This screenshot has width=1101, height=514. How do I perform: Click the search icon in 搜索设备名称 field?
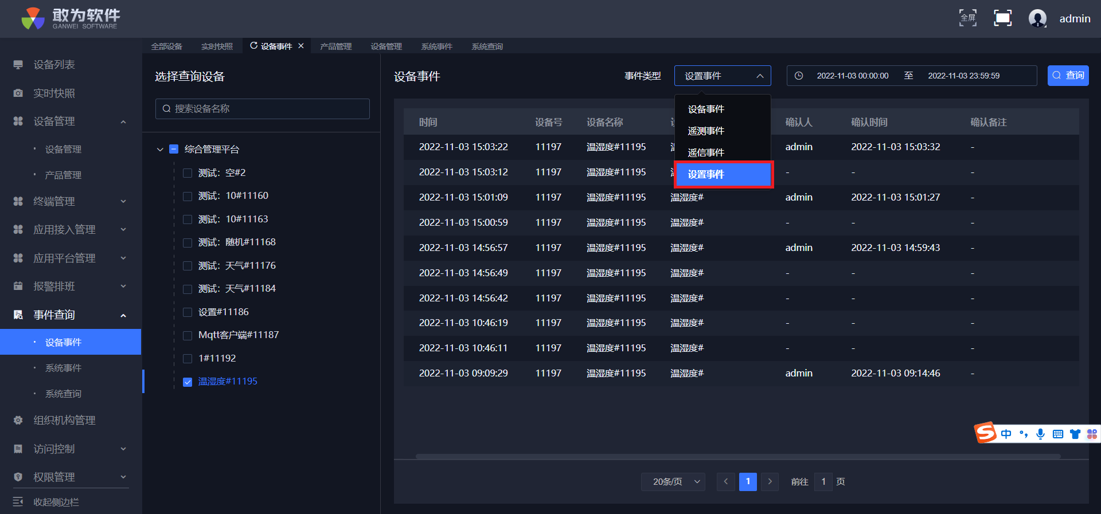[x=167, y=109]
